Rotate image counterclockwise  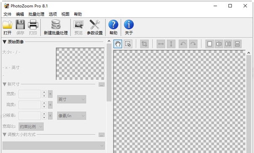click(x=183, y=44)
